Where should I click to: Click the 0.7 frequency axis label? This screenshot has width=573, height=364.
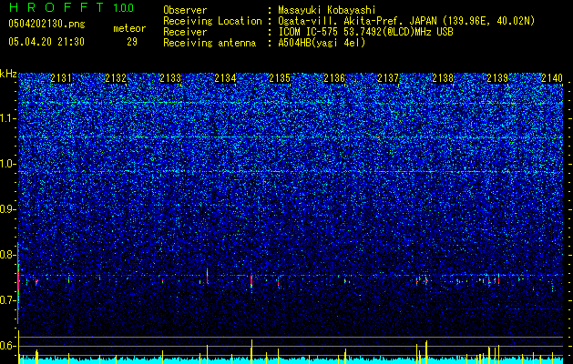pyautogui.click(x=8, y=300)
